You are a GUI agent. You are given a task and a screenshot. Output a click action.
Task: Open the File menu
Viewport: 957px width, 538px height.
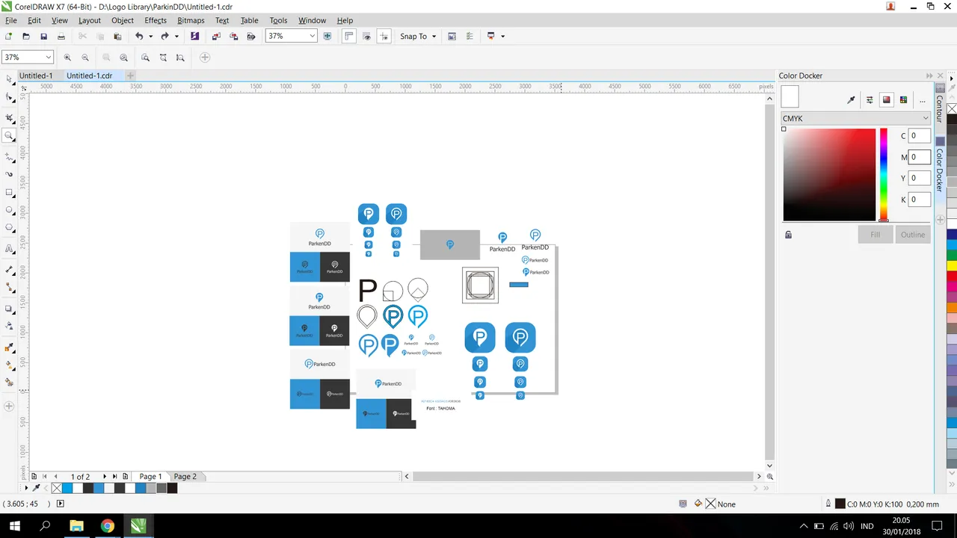11,20
